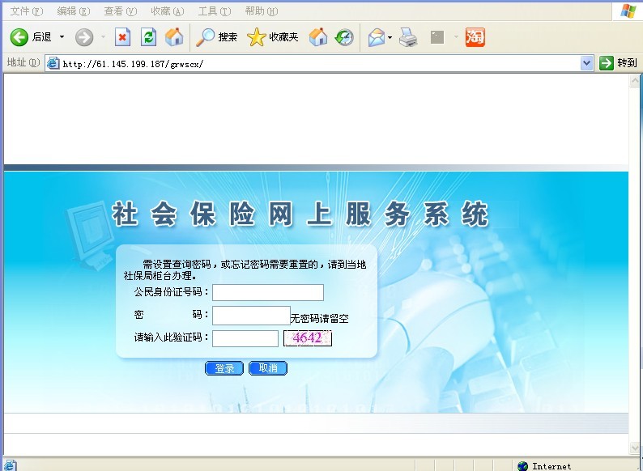The image size is (643, 471).
Task: Open the 文件 (File) menu
Action: (26, 11)
